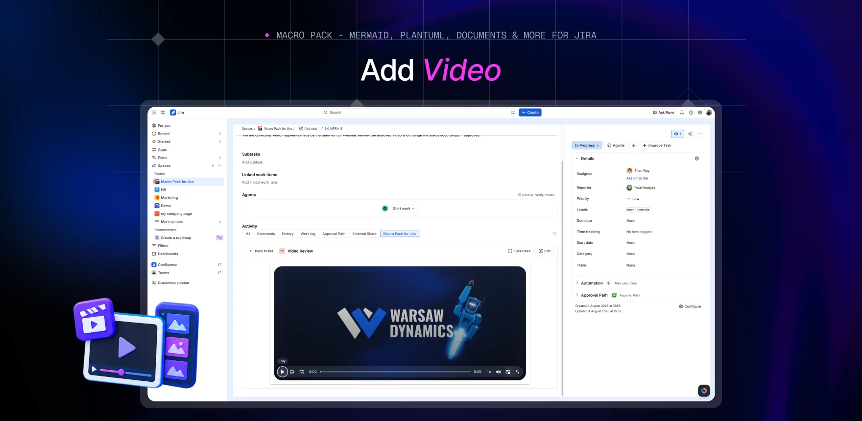Open the Start work dropdown
Image resolution: width=862 pixels, height=421 pixels.
404,209
